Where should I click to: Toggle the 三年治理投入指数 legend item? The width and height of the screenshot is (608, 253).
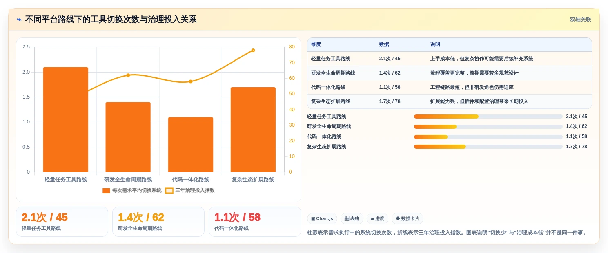pyautogui.click(x=190, y=190)
